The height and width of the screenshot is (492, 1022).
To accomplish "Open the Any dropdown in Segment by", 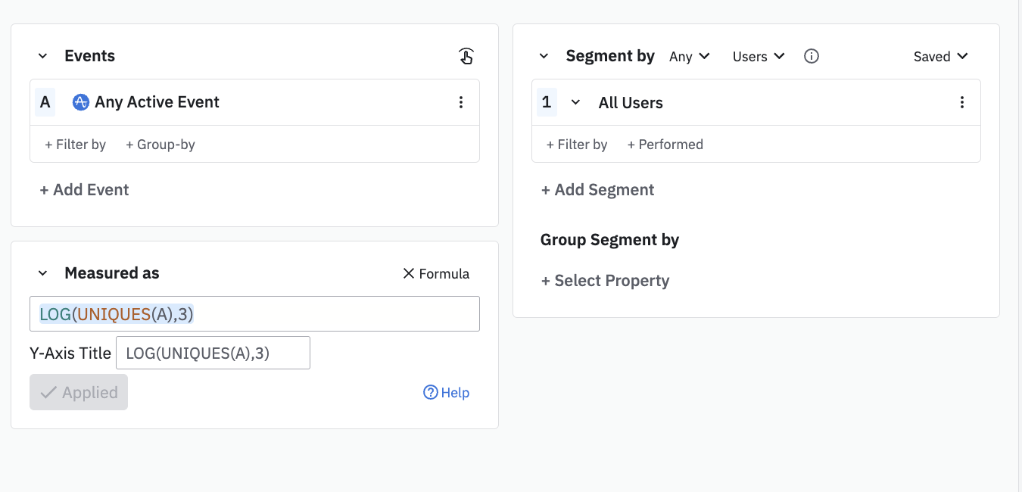I will click(689, 57).
